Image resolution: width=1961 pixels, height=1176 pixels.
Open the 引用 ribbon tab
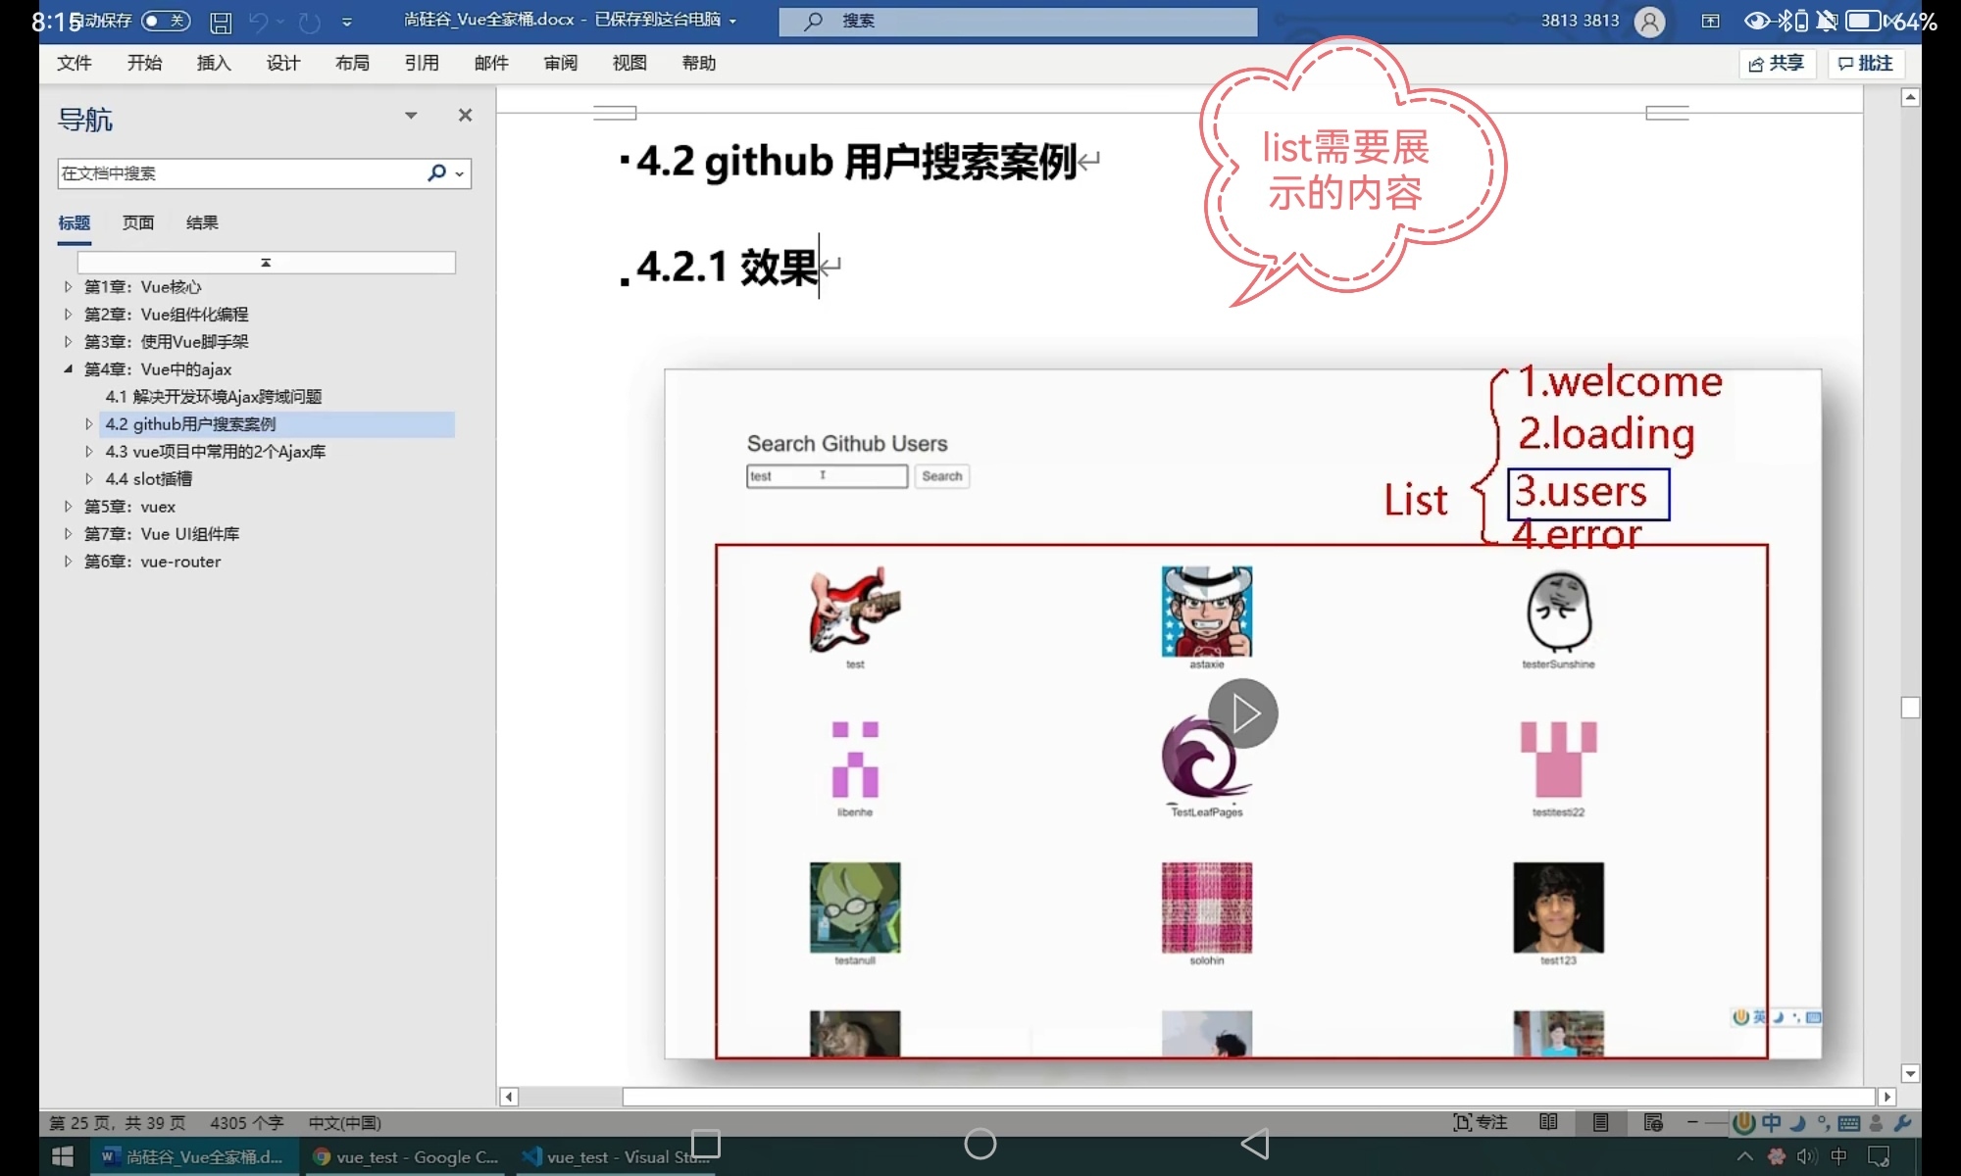422,63
